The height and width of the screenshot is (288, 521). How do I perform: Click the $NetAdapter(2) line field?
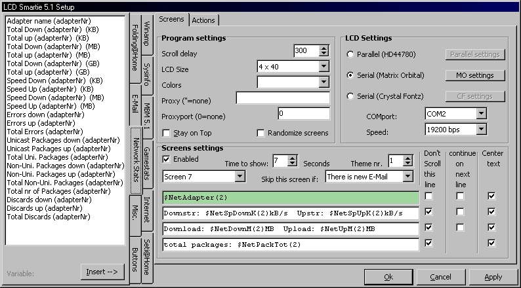point(291,198)
